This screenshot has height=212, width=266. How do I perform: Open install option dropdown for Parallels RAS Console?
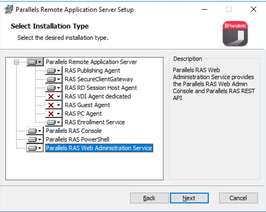[x=35, y=131]
